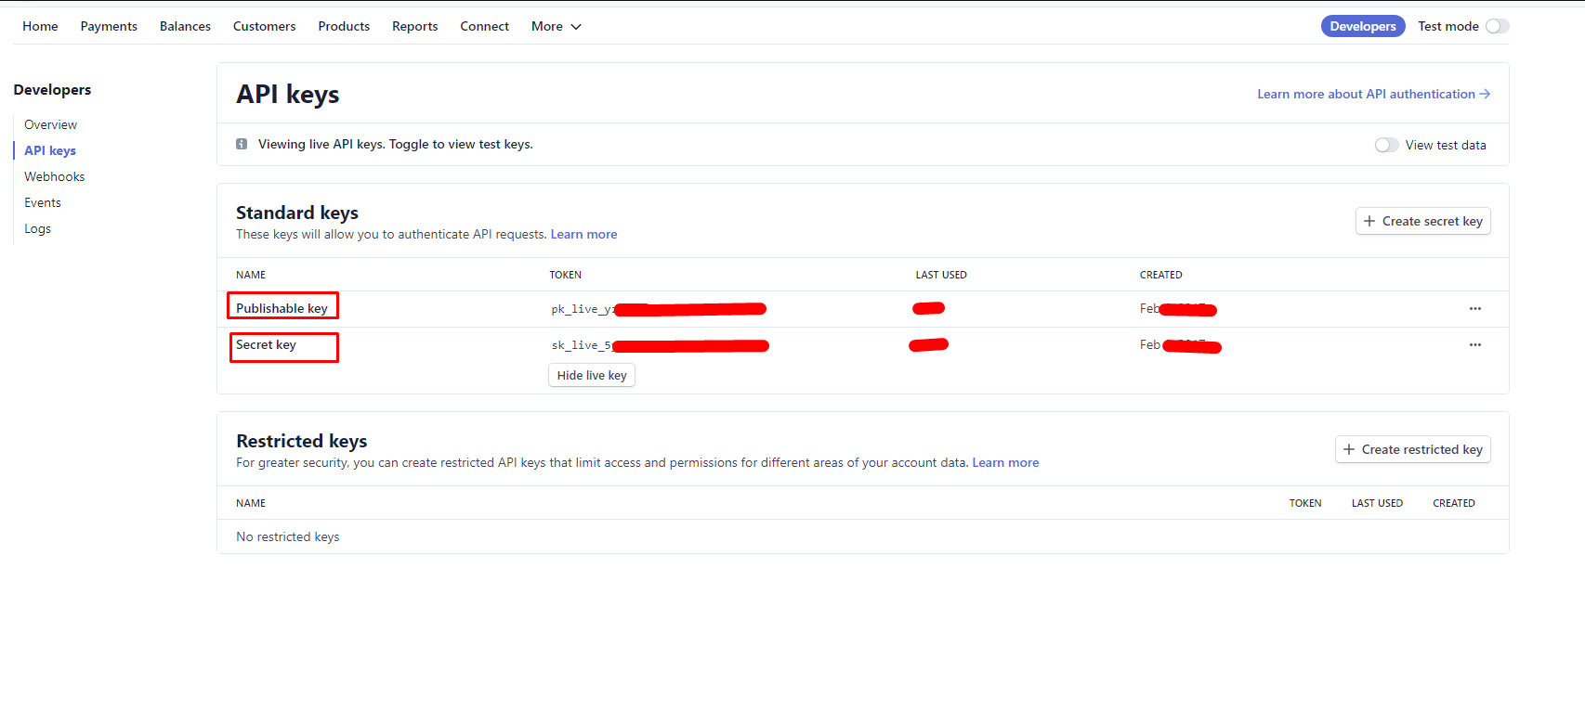This screenshot has height=723, width=1585.
Task: Click the LAST USED header in Standard keys
Action: coord(941,275)
